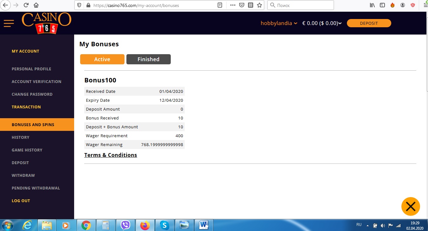Click the red shield extension icon
Image resolution: width=428 pixels, height=231 pixels.
[412, 5]
